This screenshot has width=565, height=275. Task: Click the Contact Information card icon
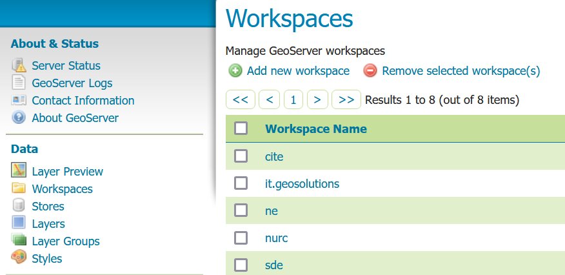(x=19, y=100)
